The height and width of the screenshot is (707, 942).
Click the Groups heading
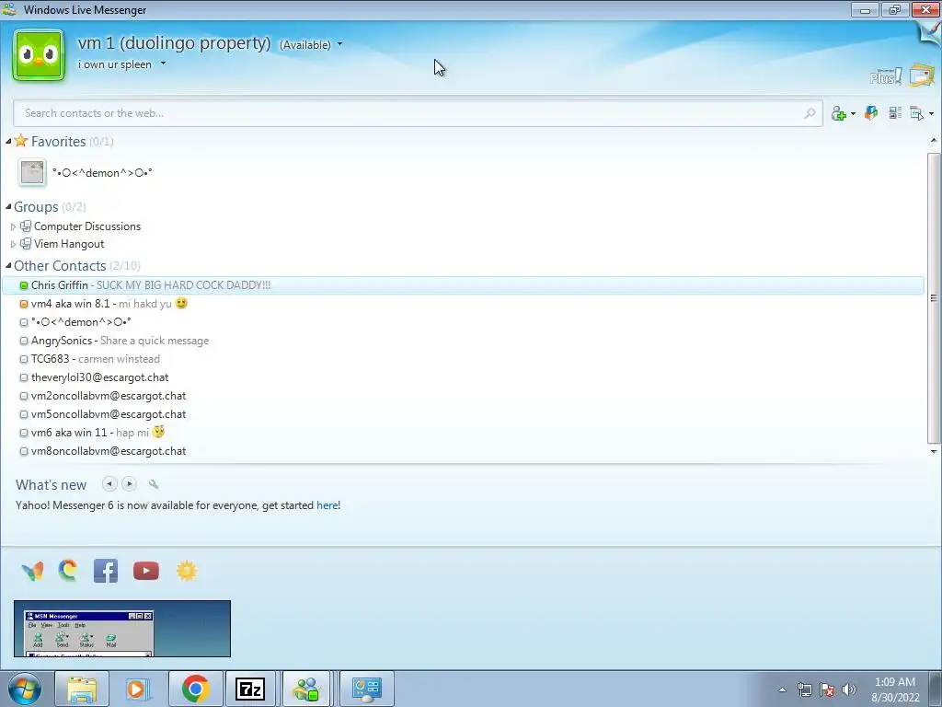click(x=36, y=207)
